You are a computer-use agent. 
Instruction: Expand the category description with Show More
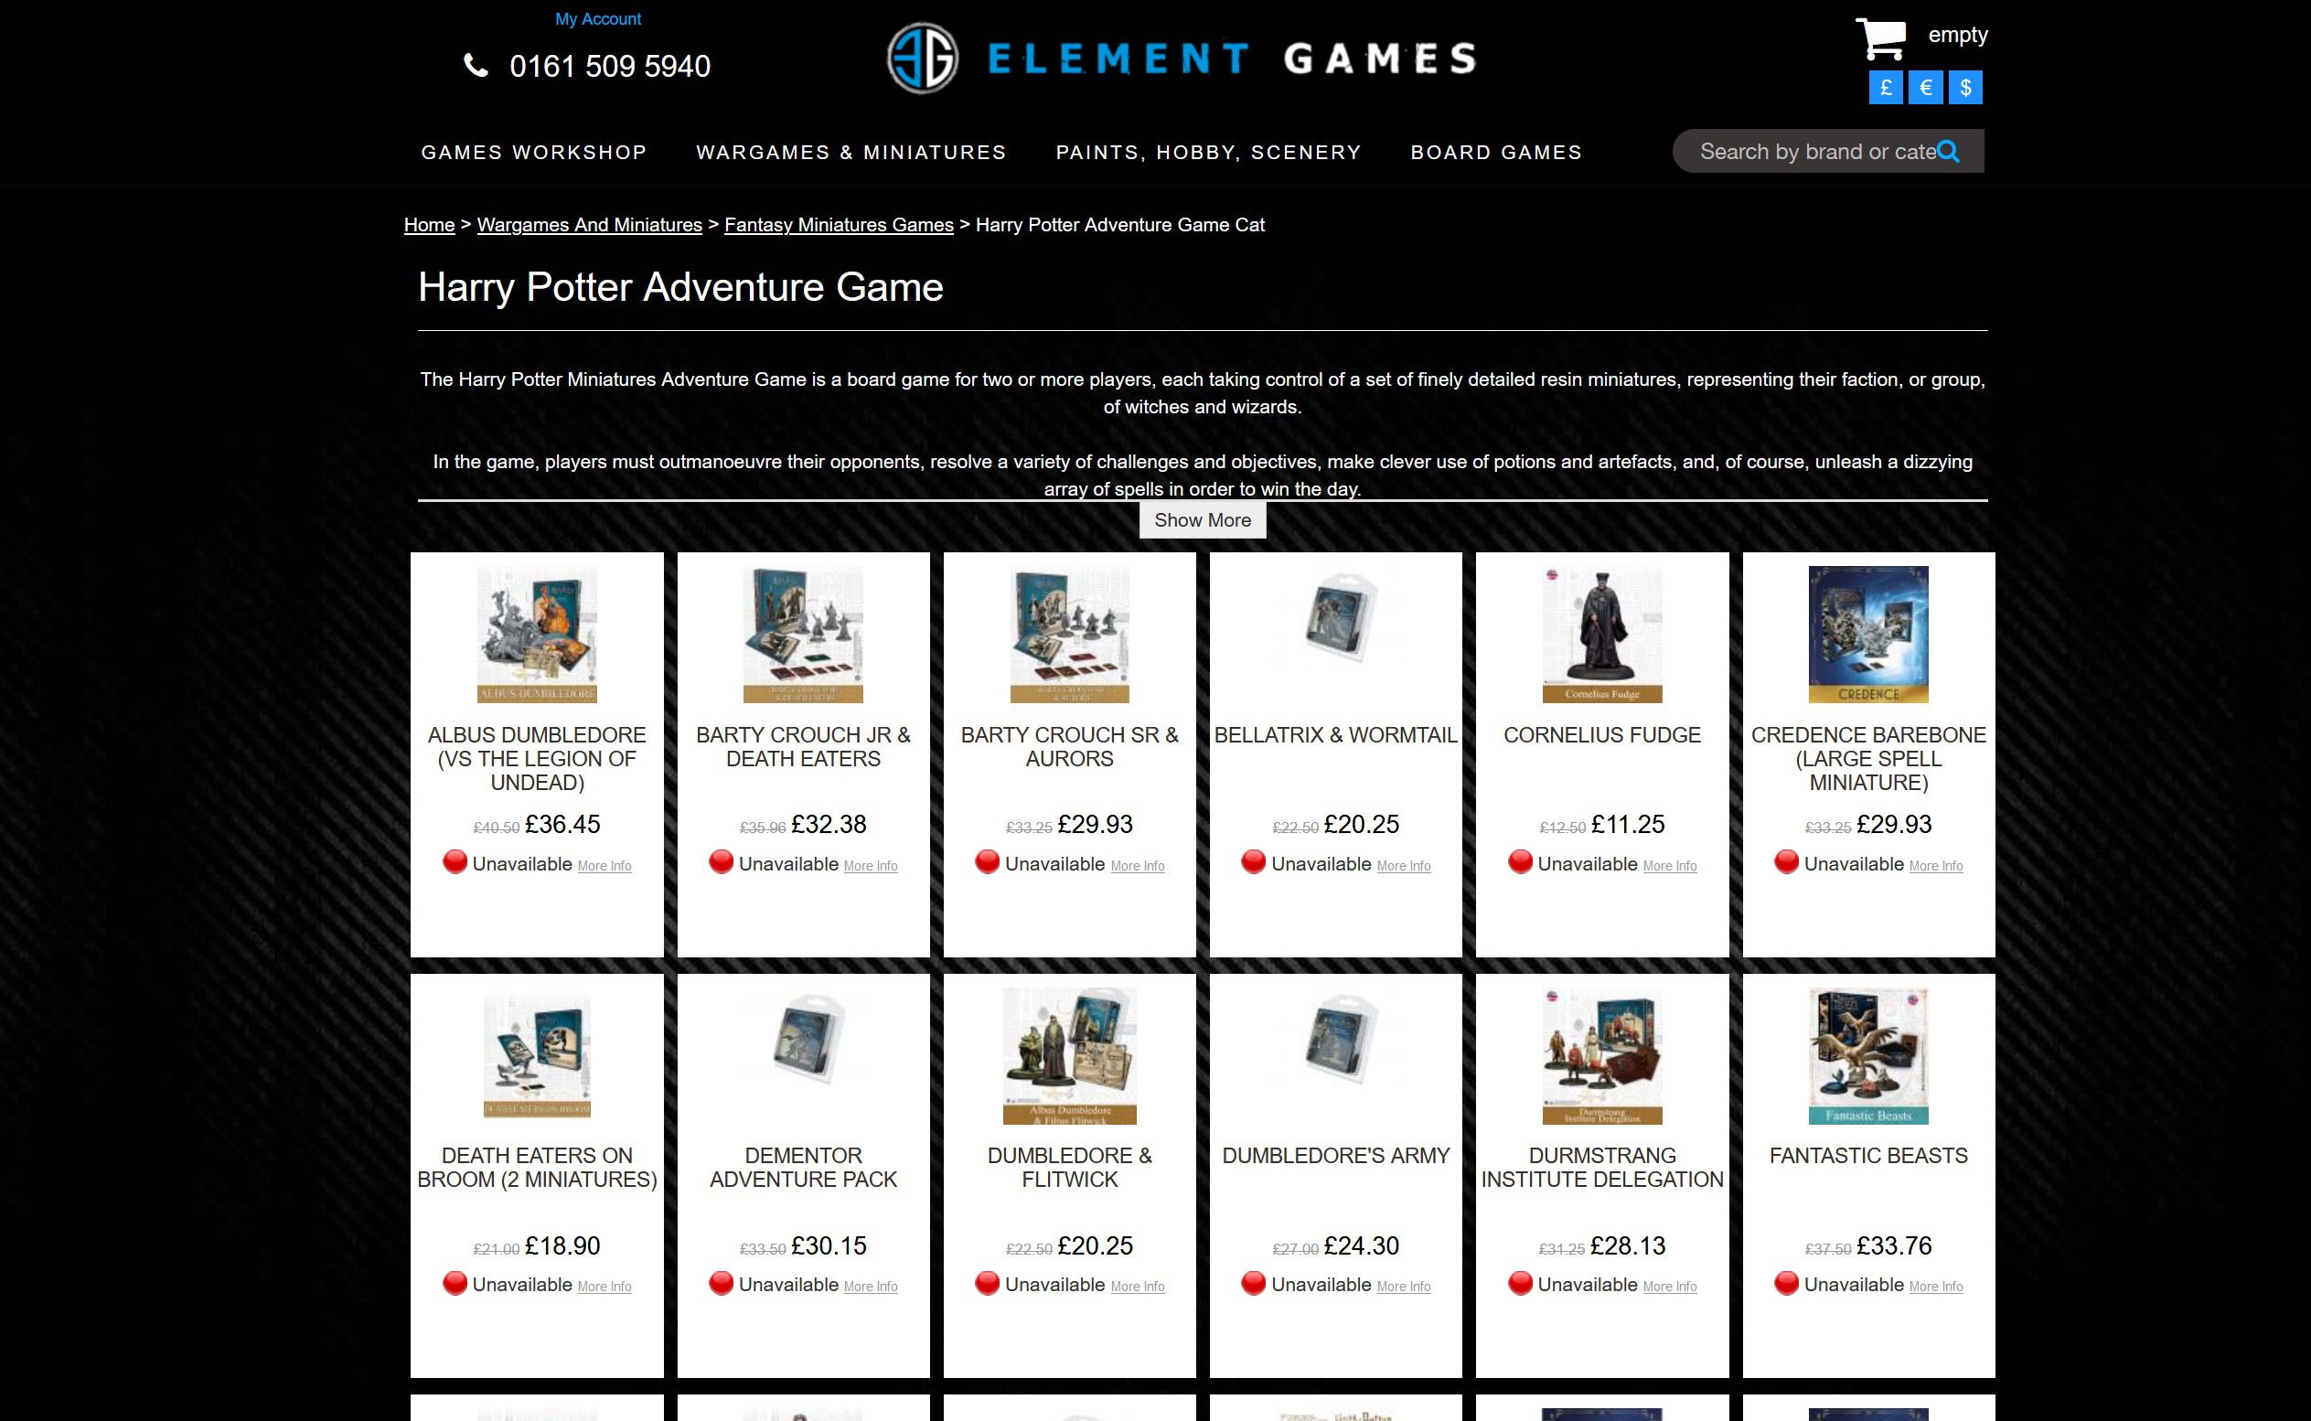[1203, 519]
